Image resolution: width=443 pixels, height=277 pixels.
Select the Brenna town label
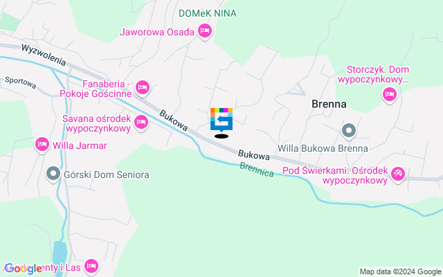coord(329,104)
